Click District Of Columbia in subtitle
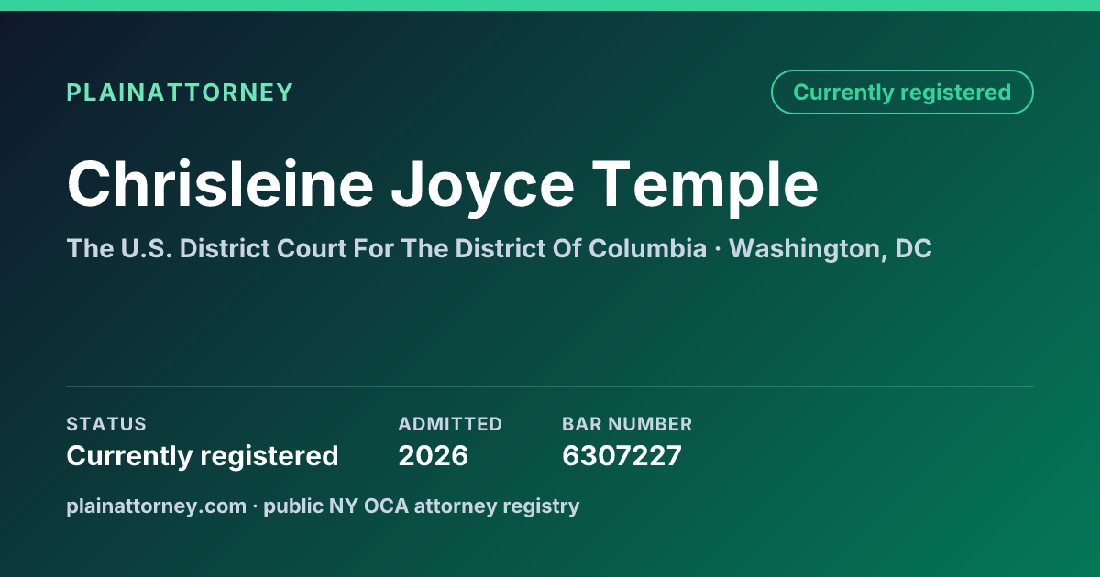Viewport: 1100px width, 577px height. [x=587, y=249]
